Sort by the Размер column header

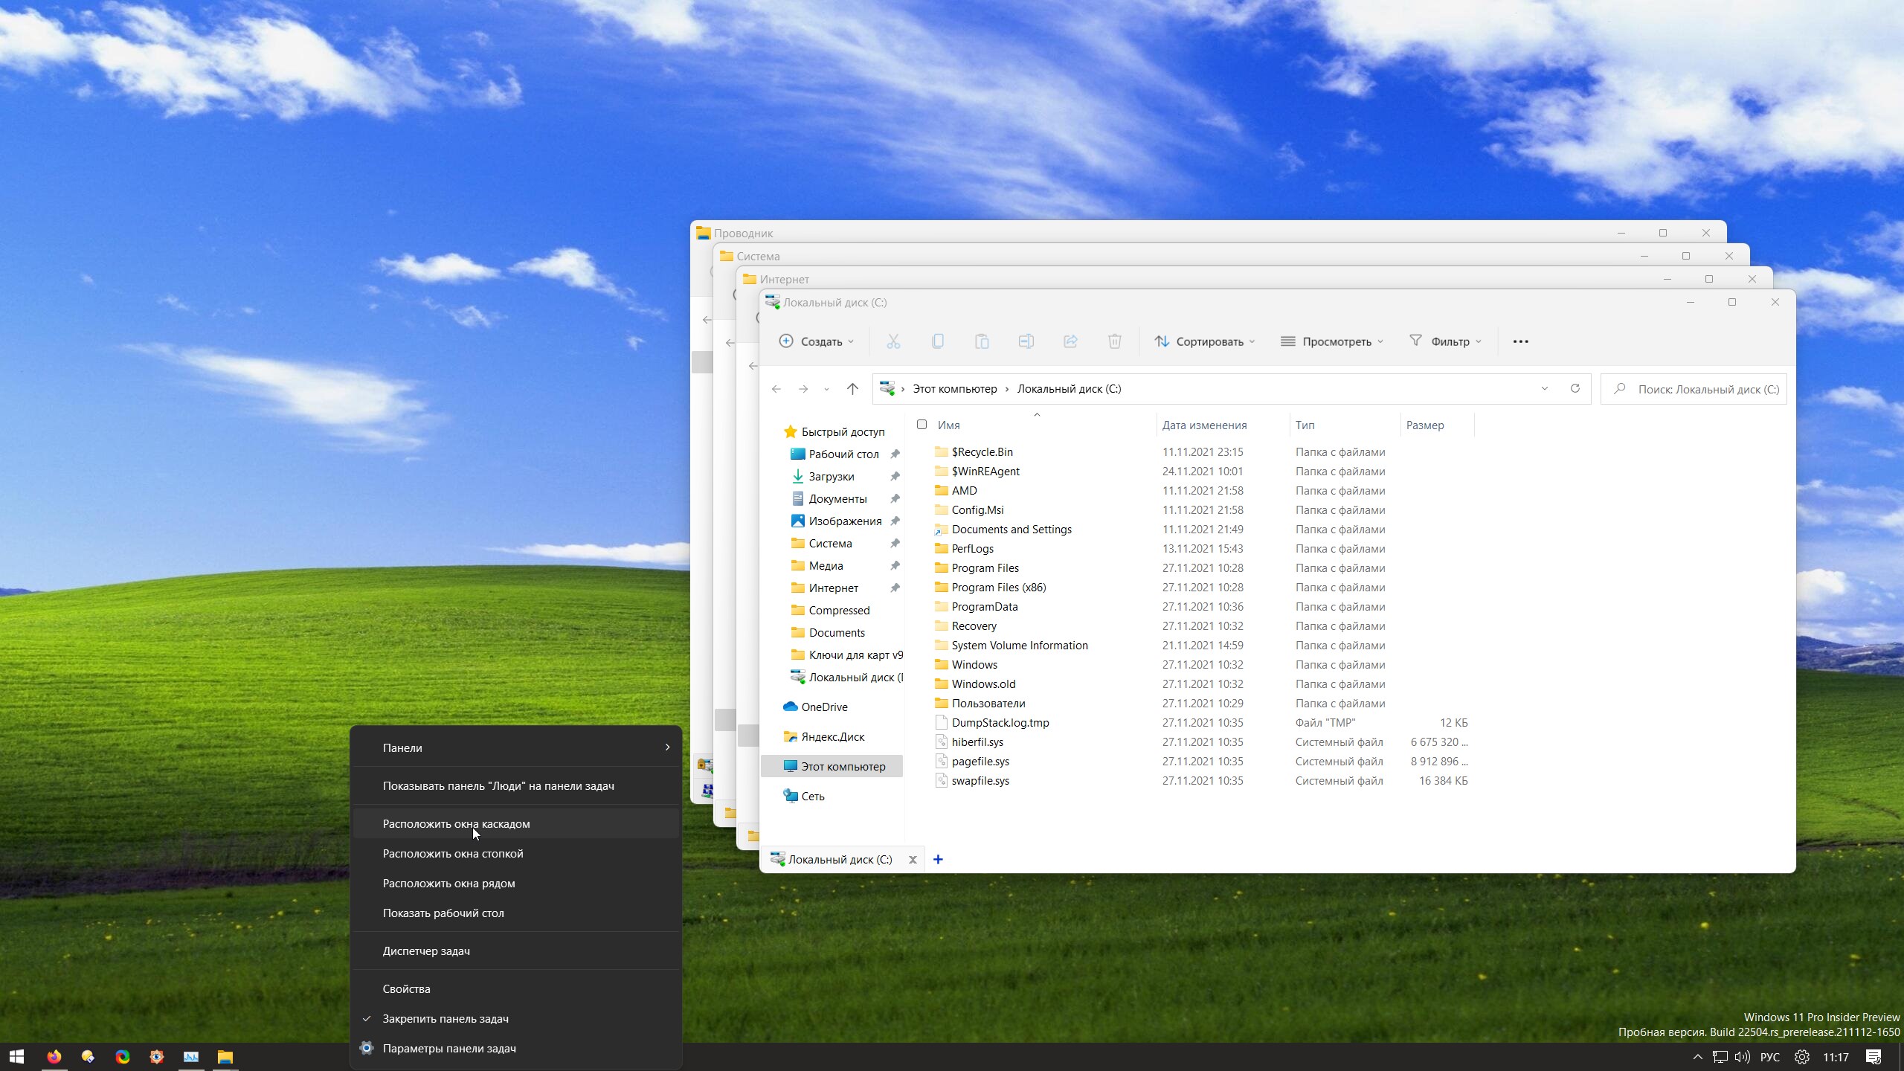[x=1437, y=425]
